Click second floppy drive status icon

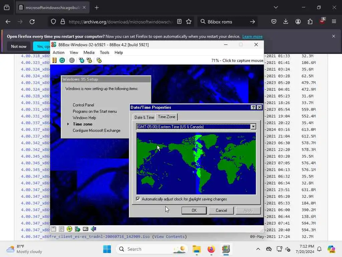tap(61, 229)
